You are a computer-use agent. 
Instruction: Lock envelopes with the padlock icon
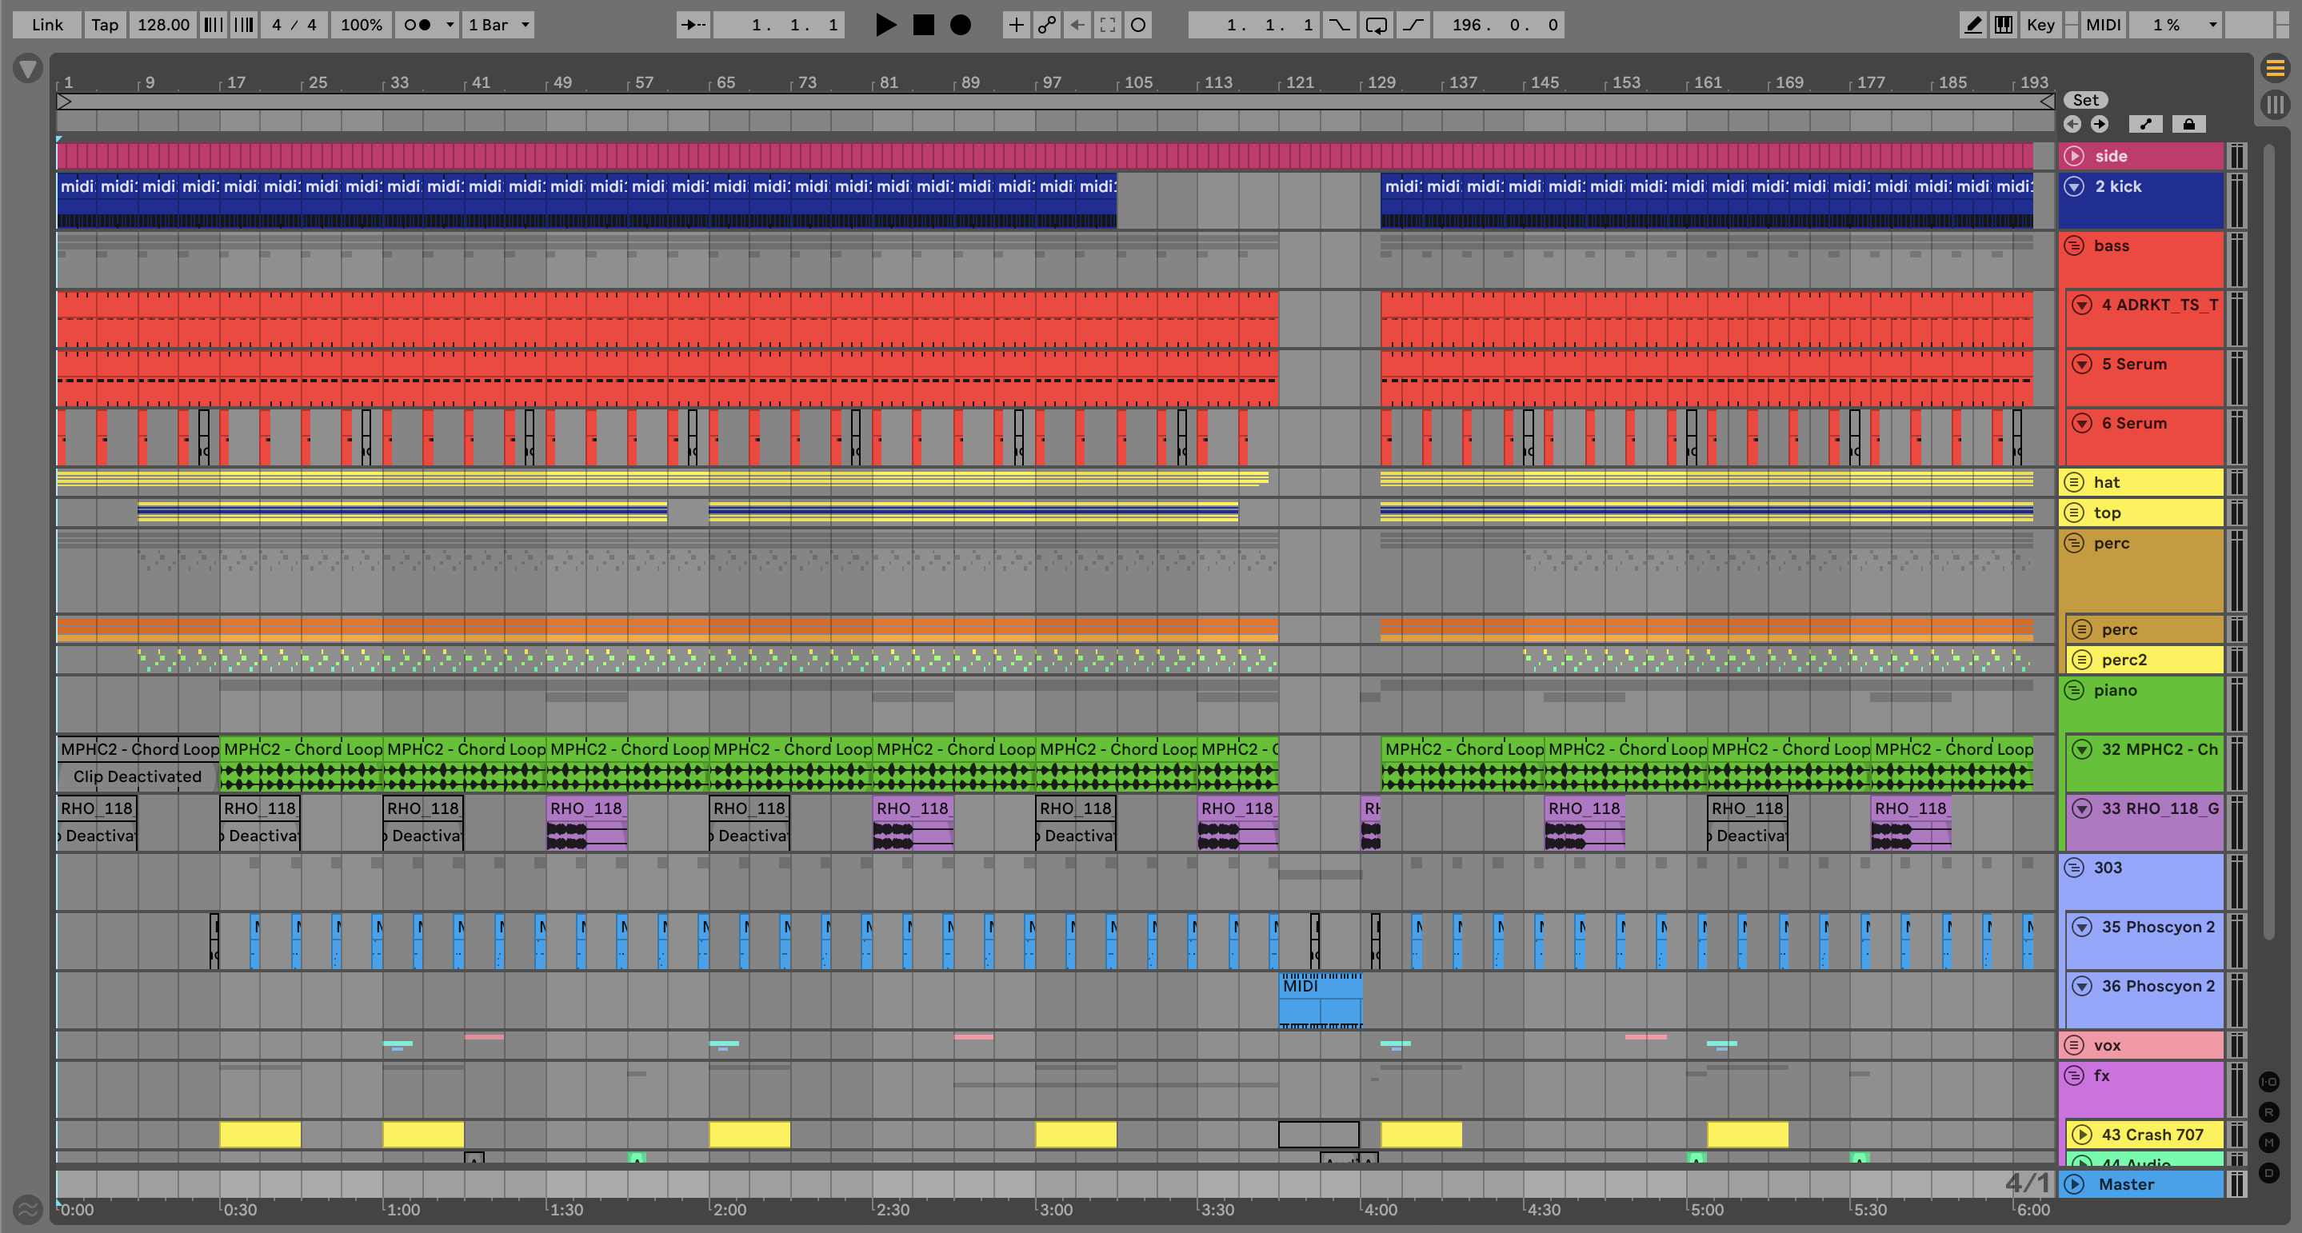tap(2188, 124)
